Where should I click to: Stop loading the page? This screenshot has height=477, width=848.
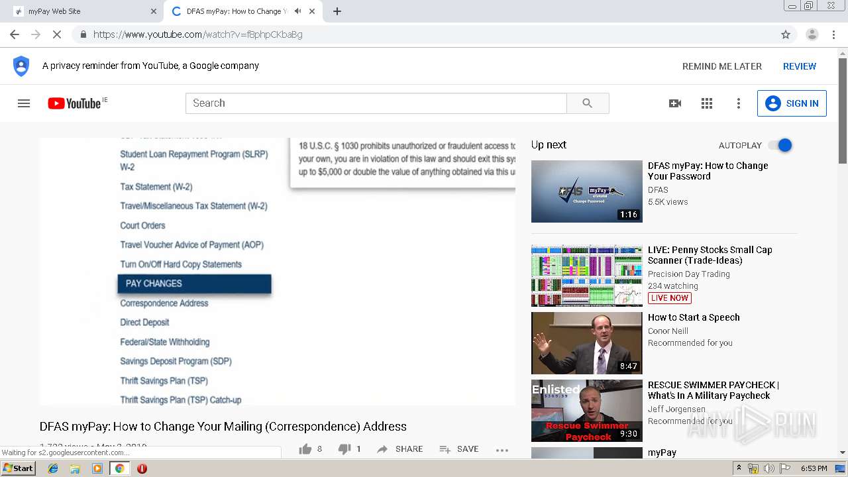click(x=57, y=34)
